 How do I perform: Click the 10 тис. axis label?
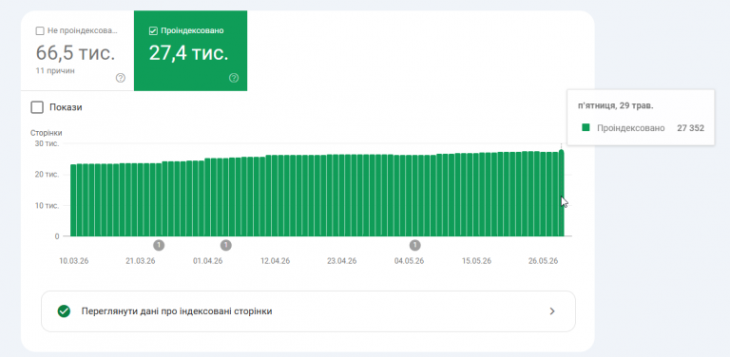pos(47,205)
